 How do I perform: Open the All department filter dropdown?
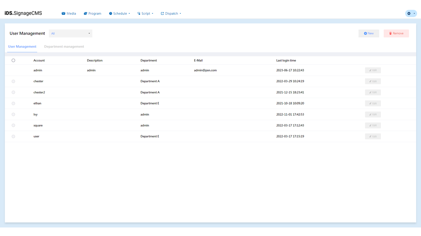pyautogui.click(x=70, y=33)
